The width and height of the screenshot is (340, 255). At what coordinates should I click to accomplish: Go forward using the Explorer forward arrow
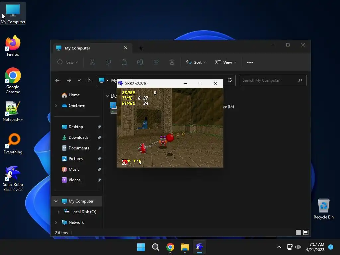click(x=69, y=80)
